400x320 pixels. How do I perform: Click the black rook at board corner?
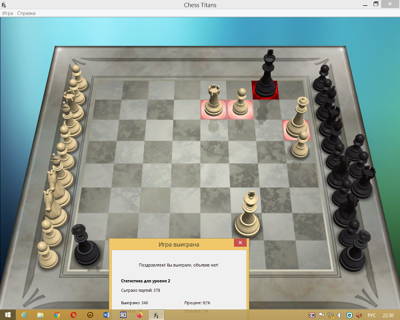pyautogui.click(x=85, y=245)
